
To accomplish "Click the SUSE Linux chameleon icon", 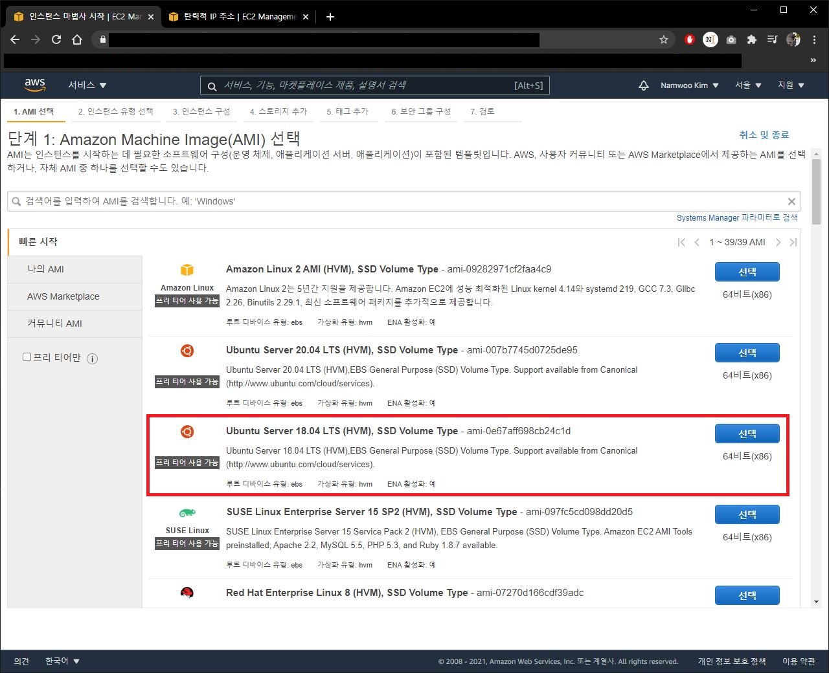I will click(x=187, y=513).
